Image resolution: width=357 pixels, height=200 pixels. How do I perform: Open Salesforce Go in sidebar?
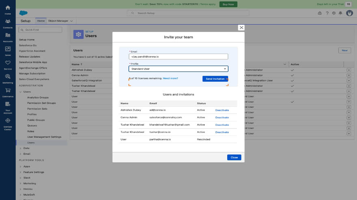point(28,45)
